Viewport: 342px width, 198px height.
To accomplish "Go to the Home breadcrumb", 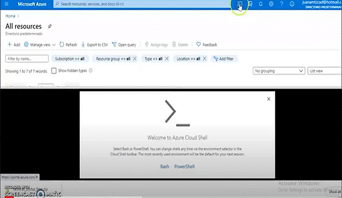I will [10, 16].
